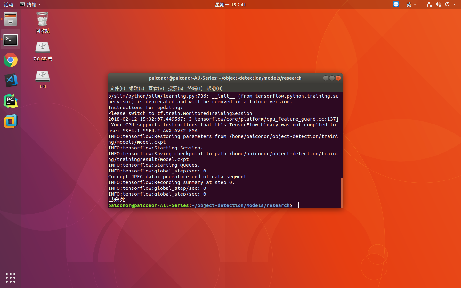
Task: Click "Recording summary at step 0." line
Action: (171, 182)
